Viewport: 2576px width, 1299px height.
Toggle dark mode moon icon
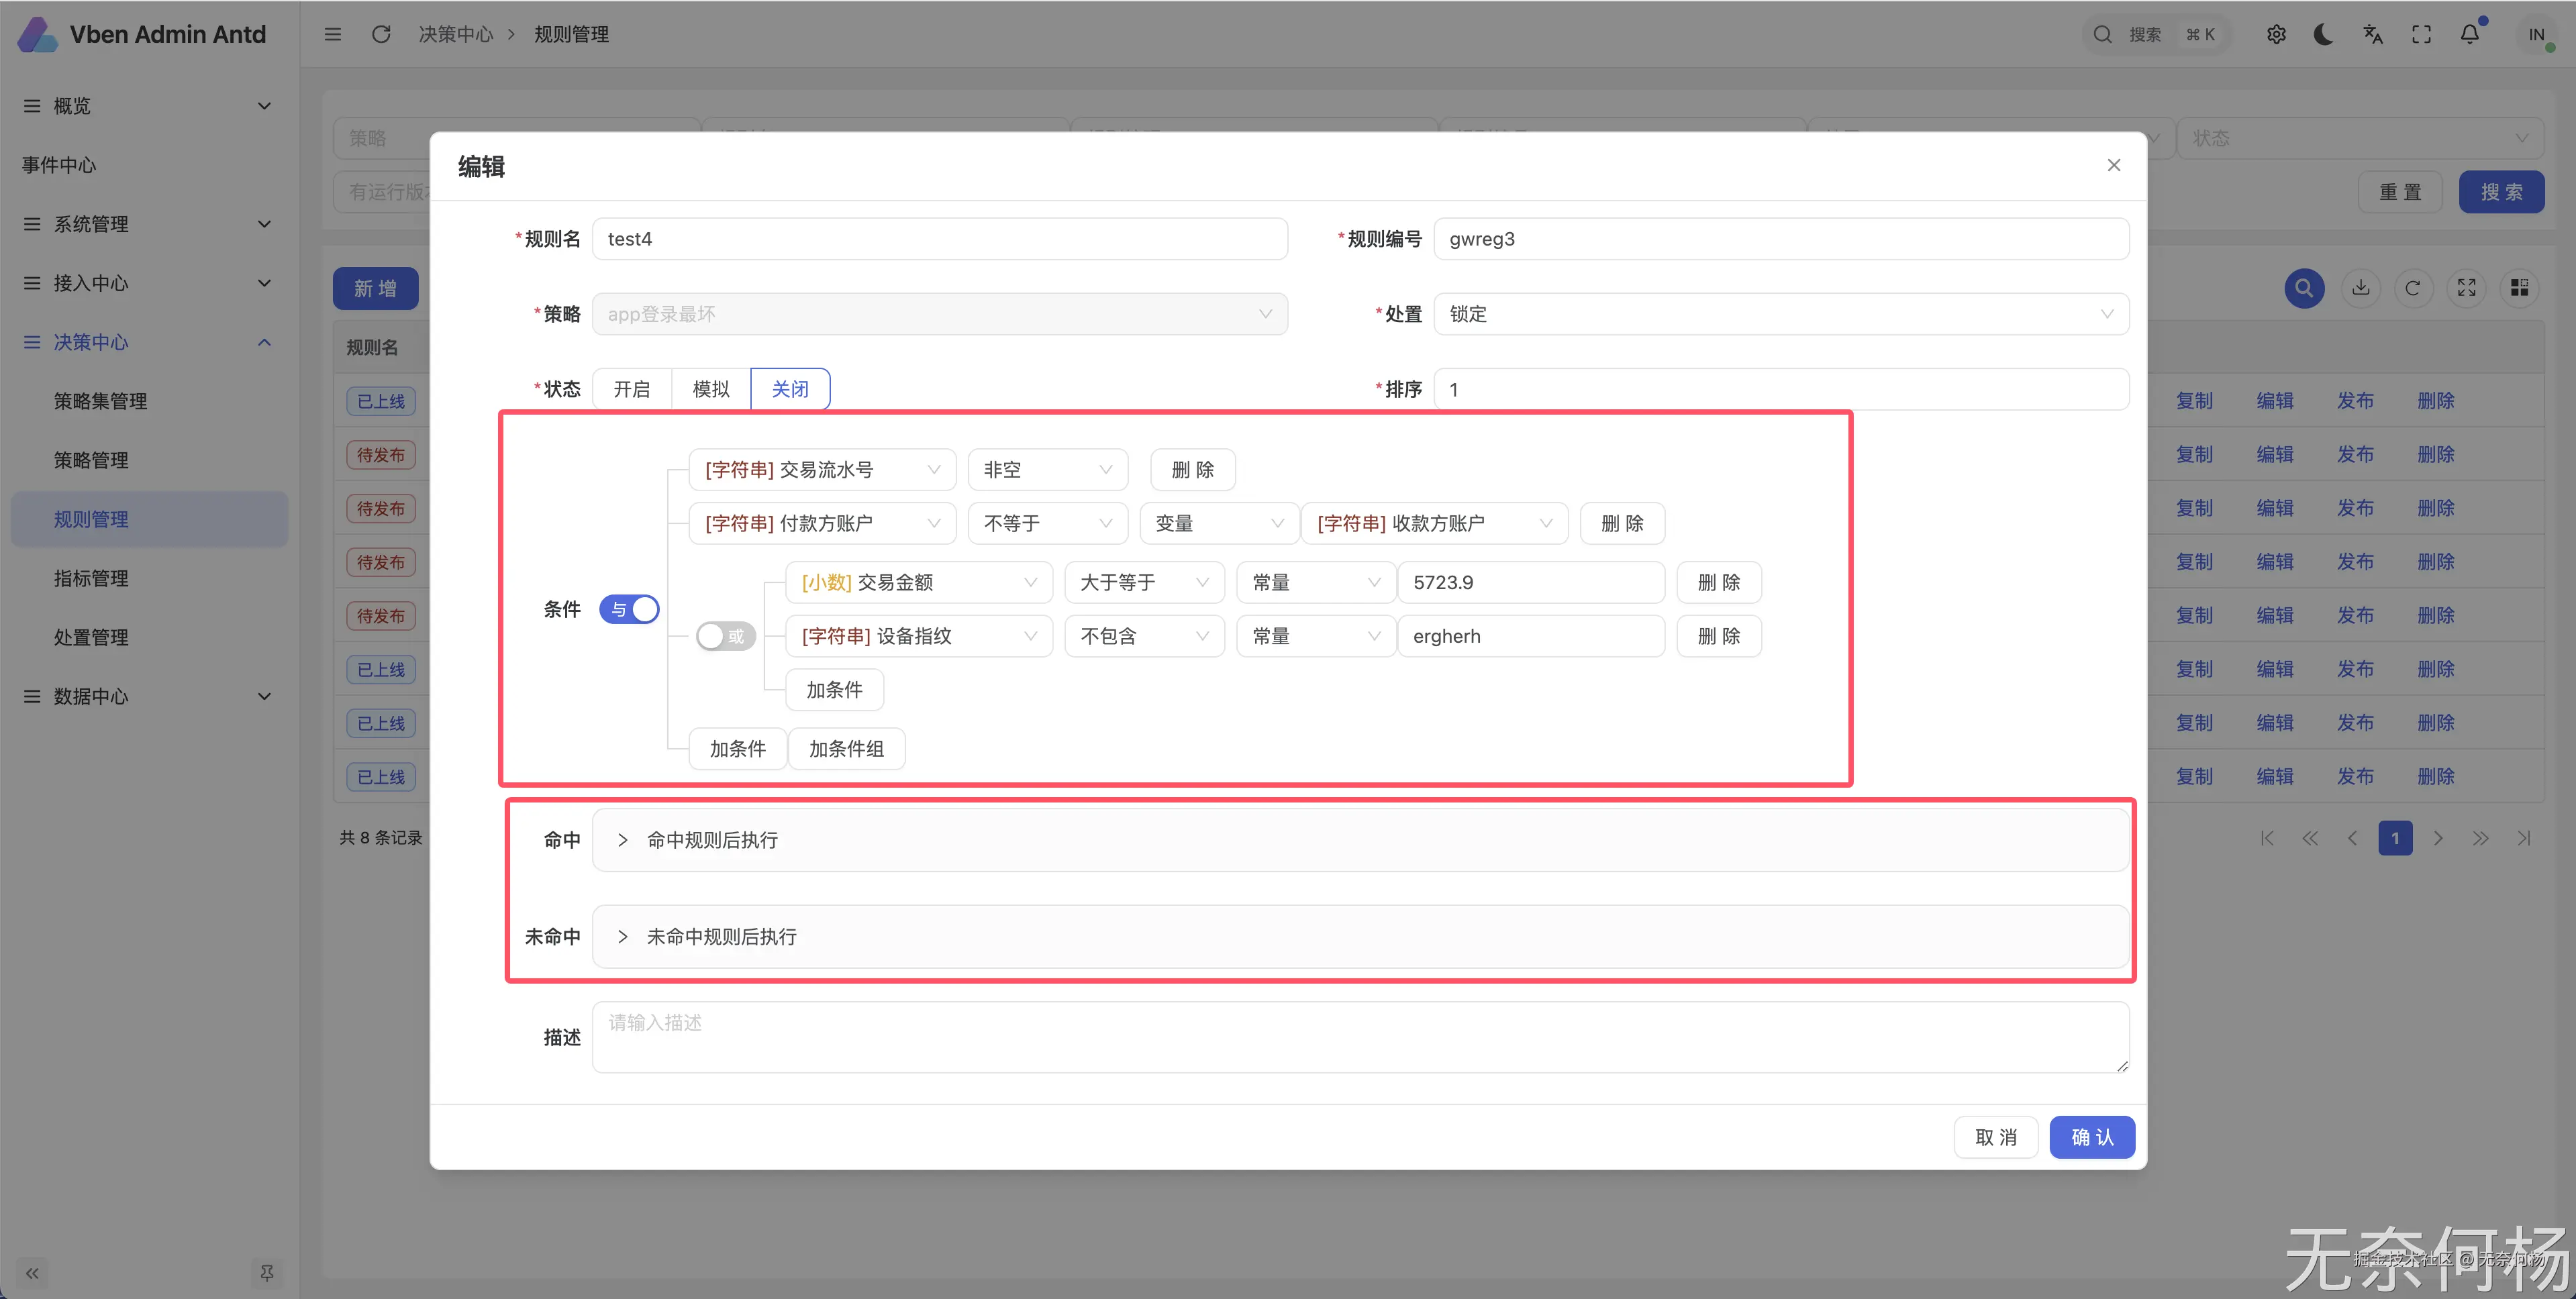point(2324,35)
